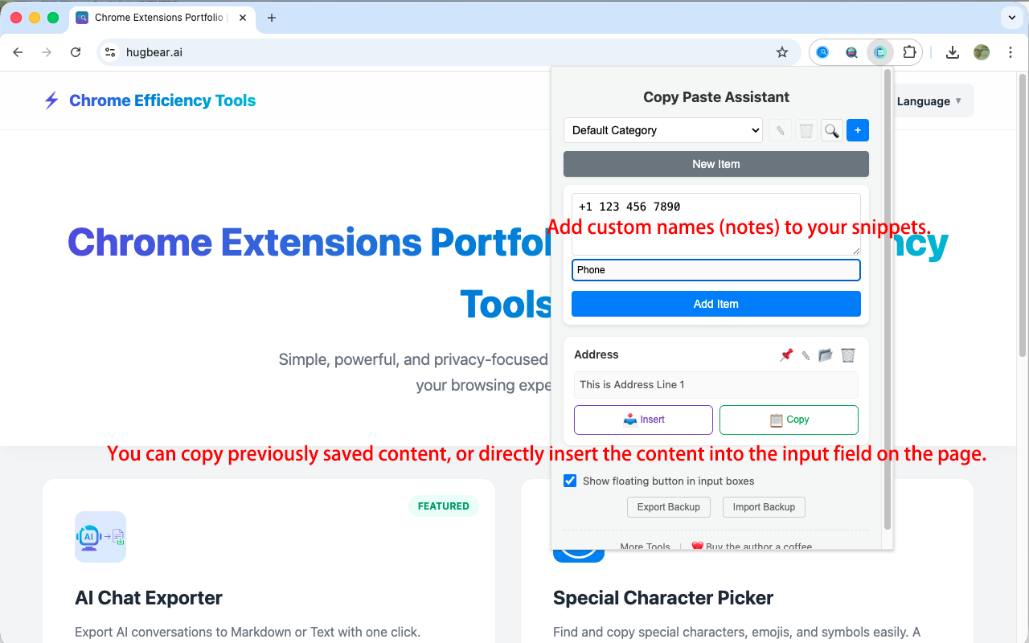Click the Phone note input field
Screen dimensions: 1029x643
click(715, 270)
